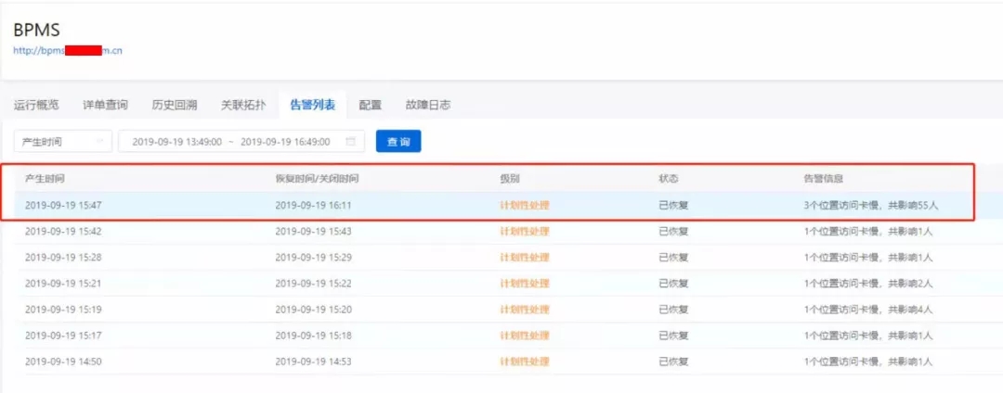Click the calendar icon in date range field

click(350, 142)
